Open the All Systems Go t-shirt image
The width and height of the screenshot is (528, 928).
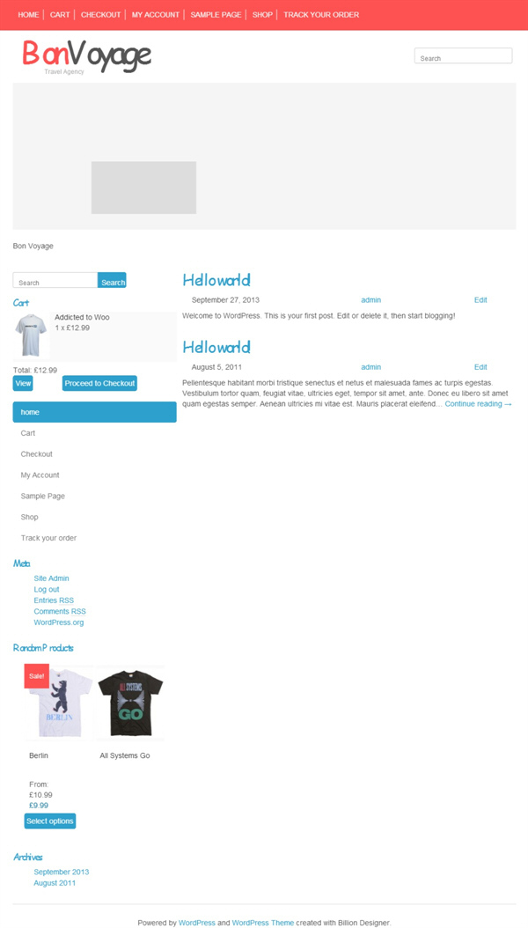pyautogui.click(x=130, y=702)
